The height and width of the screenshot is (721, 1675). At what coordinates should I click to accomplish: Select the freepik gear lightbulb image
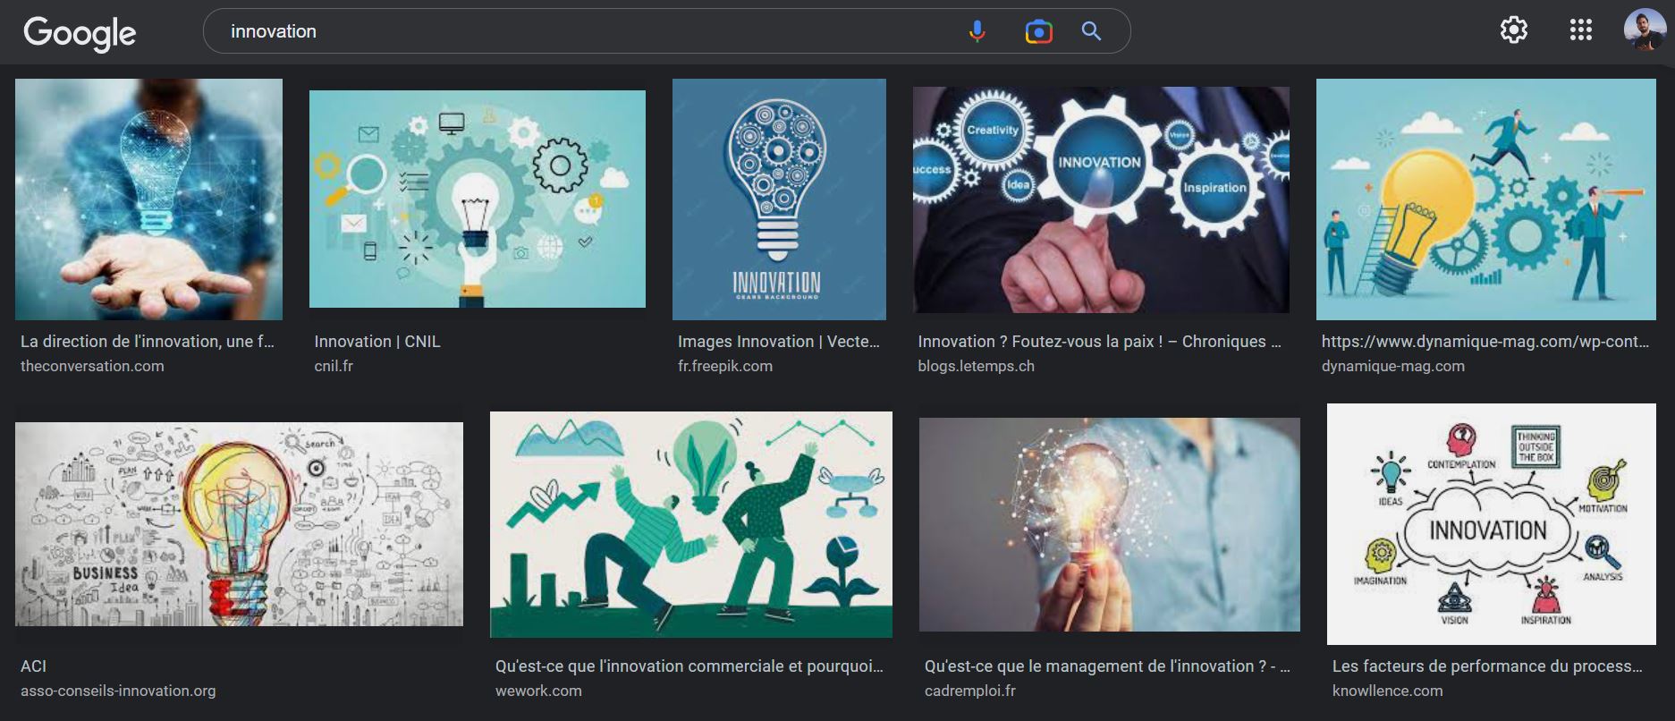point(779,199)
